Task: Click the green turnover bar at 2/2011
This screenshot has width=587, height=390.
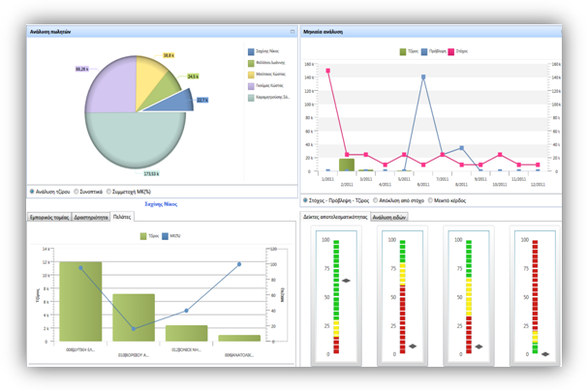Action: point(347,165)
